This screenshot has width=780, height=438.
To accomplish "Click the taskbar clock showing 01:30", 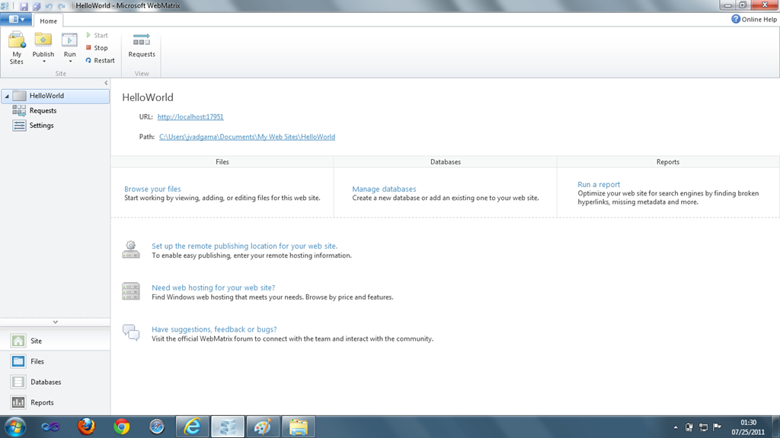I will click(748, 427).
